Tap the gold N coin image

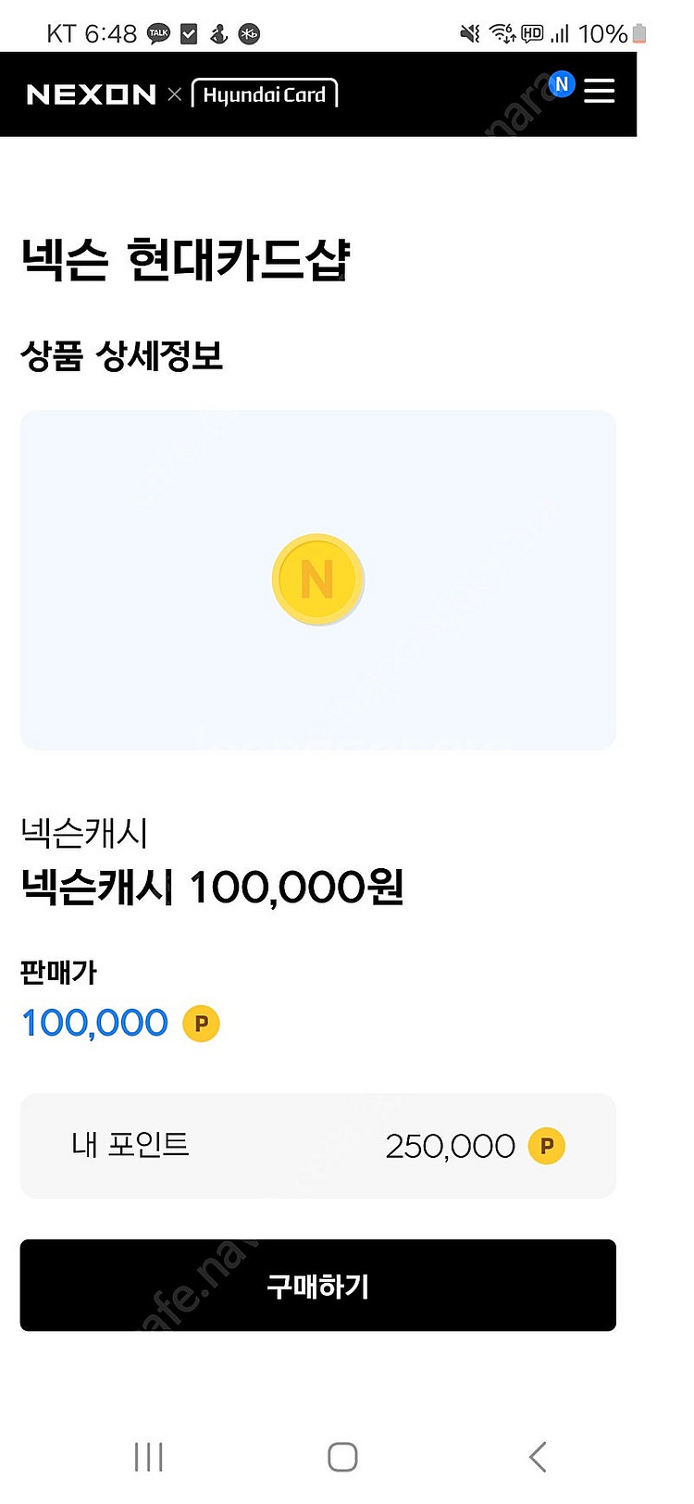[317, 579]
